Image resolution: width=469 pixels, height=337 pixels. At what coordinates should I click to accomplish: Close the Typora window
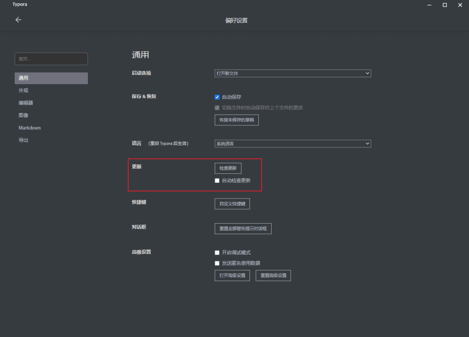point(460,5)
